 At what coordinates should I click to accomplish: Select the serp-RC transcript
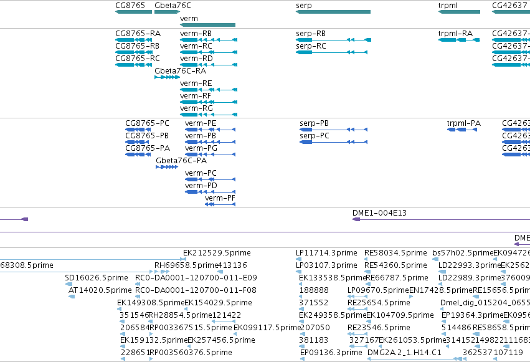coord(331,52)
